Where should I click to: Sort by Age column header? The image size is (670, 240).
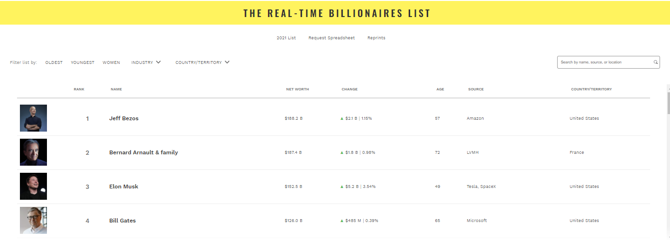(x=440, y=89)
